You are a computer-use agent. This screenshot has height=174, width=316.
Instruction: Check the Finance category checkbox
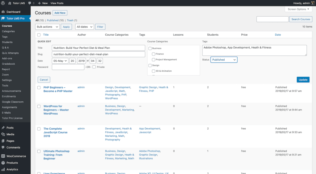(153, 54)
